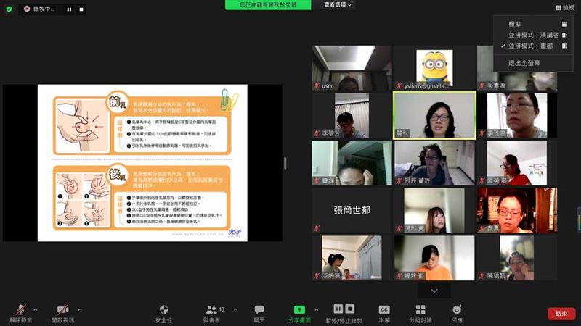Click the green banner about viewing 麗秋's screen
This screenshot has height=326, width=581.
click(x=268, y=5)
